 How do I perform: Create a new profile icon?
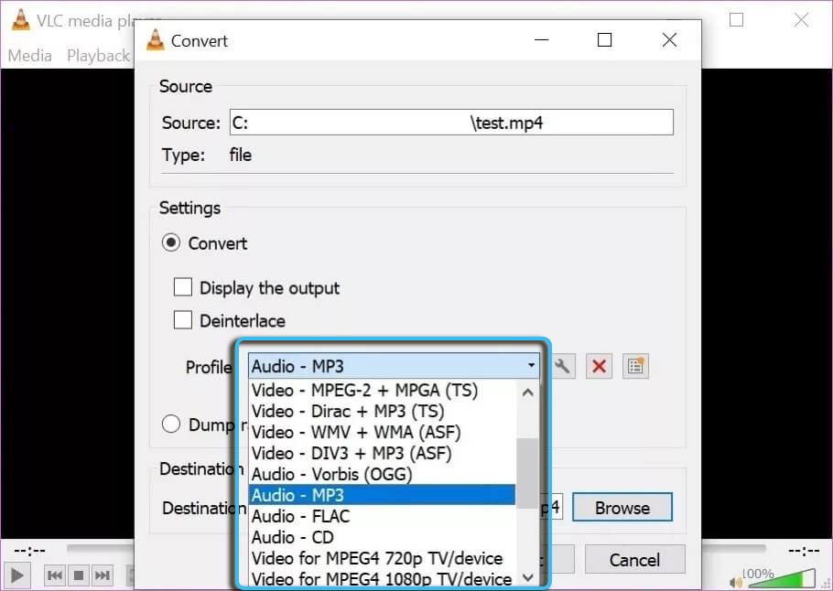pyautogui.click(x=635, y=367)
